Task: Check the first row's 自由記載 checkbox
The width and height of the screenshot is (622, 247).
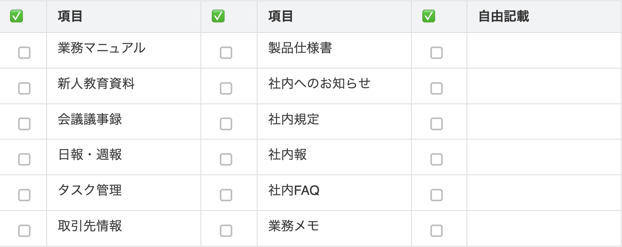Action: coord(436,53)
